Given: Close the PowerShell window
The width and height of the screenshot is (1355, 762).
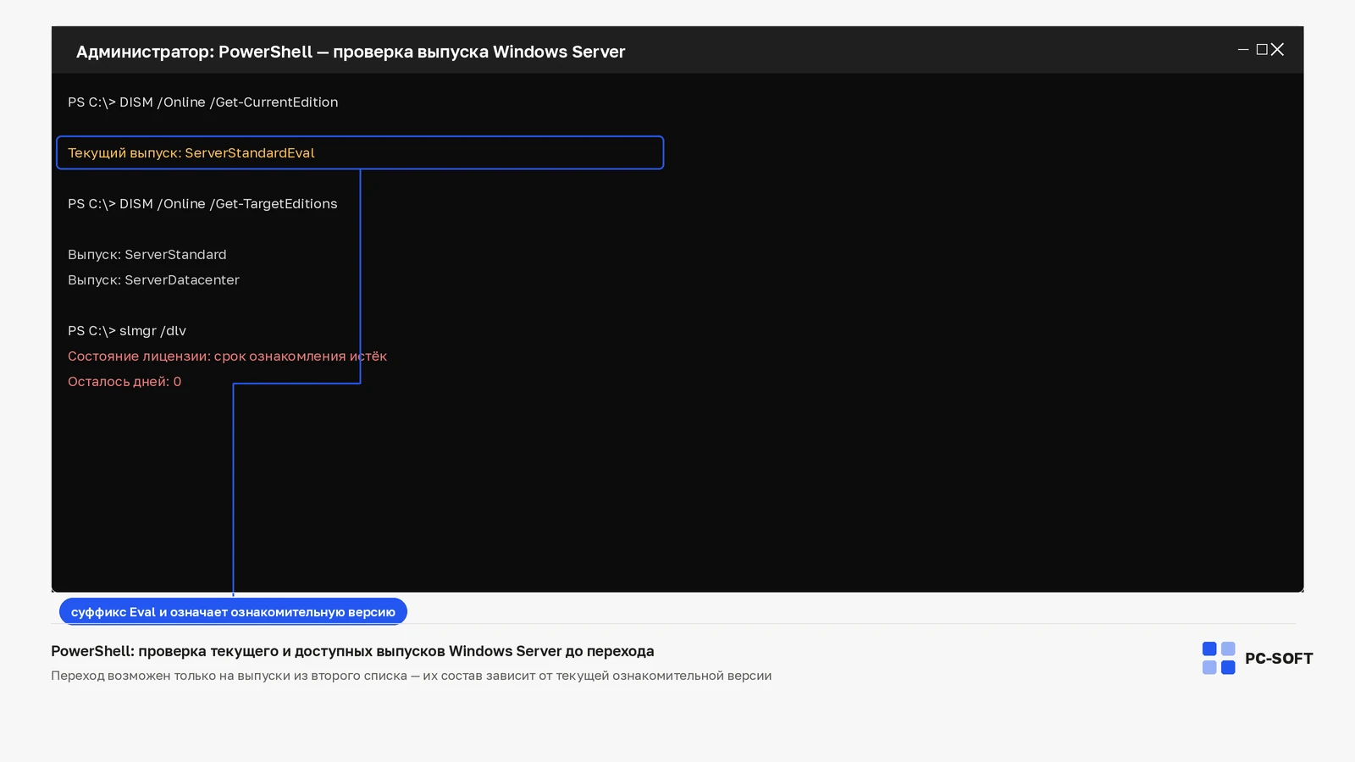Looking at the screenshot, I should (1277, 50).
